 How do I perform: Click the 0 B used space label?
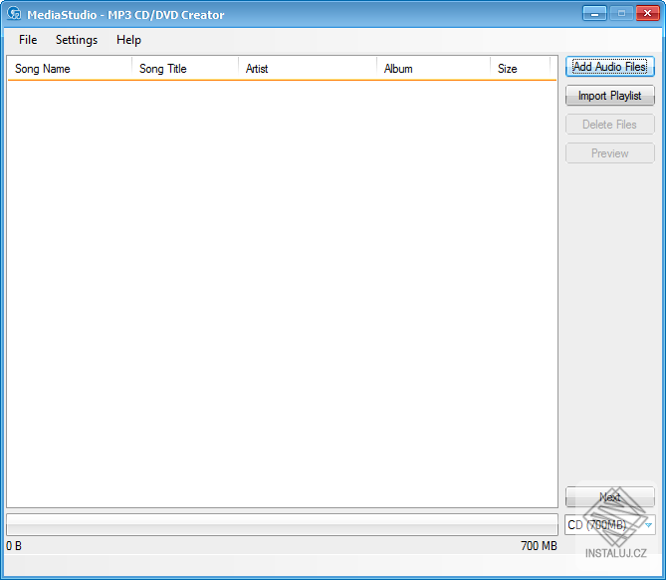point(14,546)
